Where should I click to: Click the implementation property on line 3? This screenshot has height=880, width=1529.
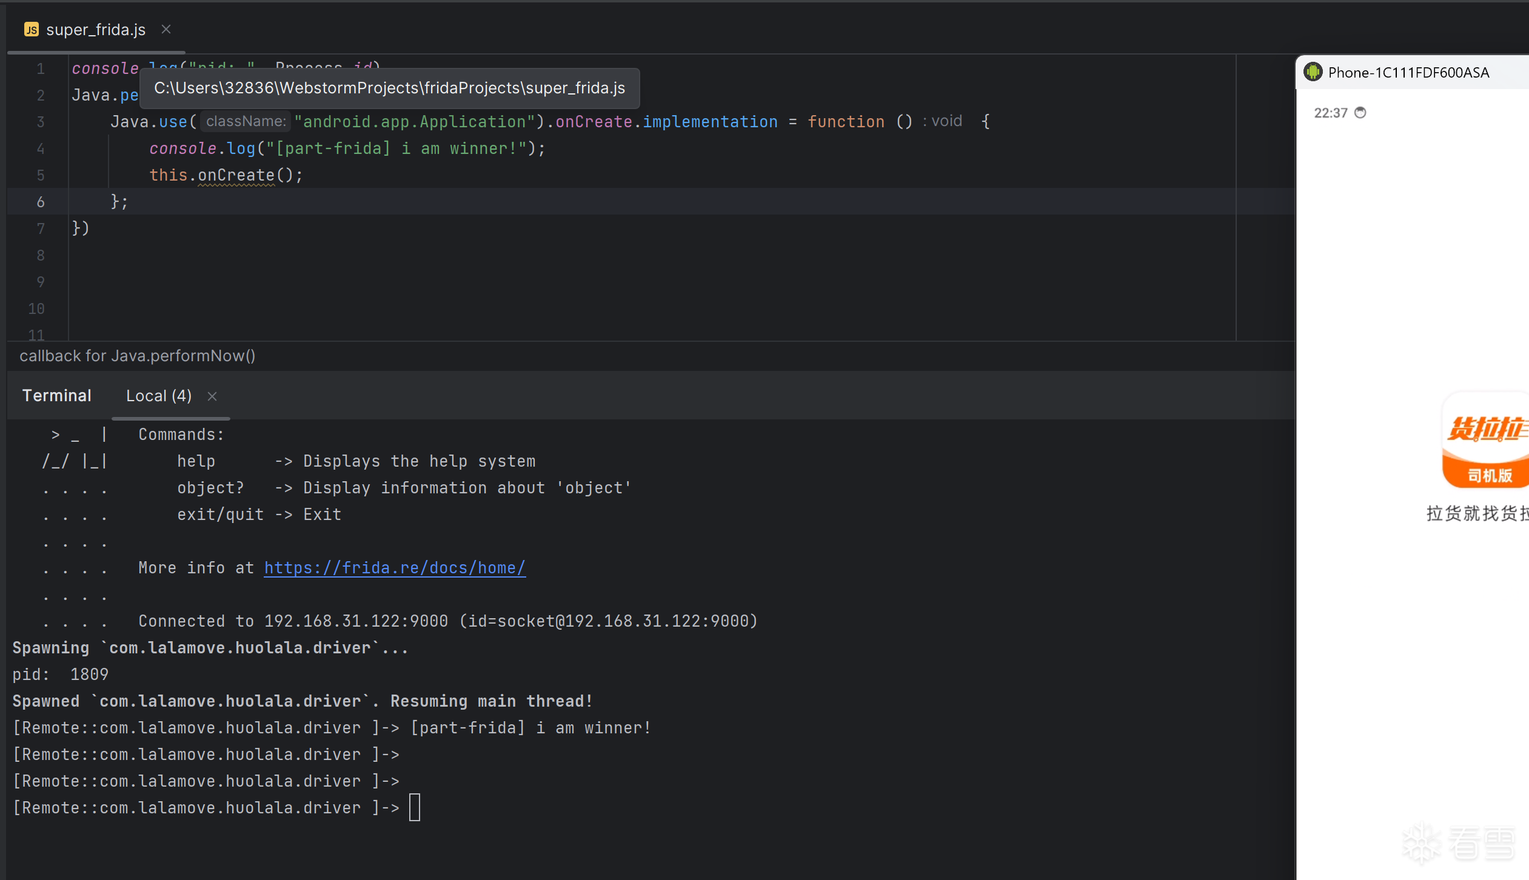coord(710,121)
